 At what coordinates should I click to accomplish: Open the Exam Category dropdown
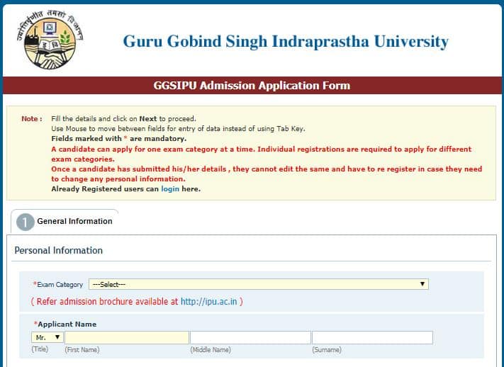(259, 284)
